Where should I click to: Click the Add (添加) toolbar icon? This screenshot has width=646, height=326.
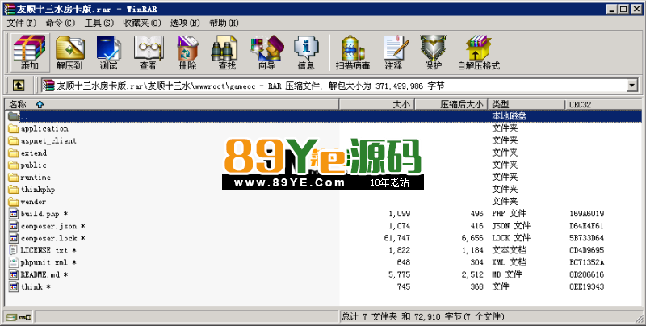pos(29,52)
